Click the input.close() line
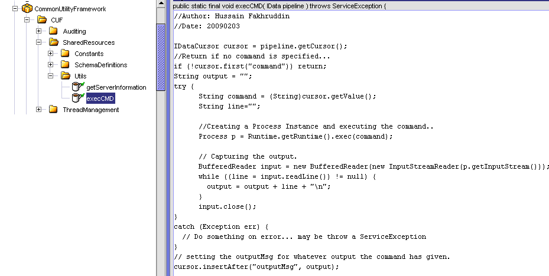549x276 pixels. [228, 206]
